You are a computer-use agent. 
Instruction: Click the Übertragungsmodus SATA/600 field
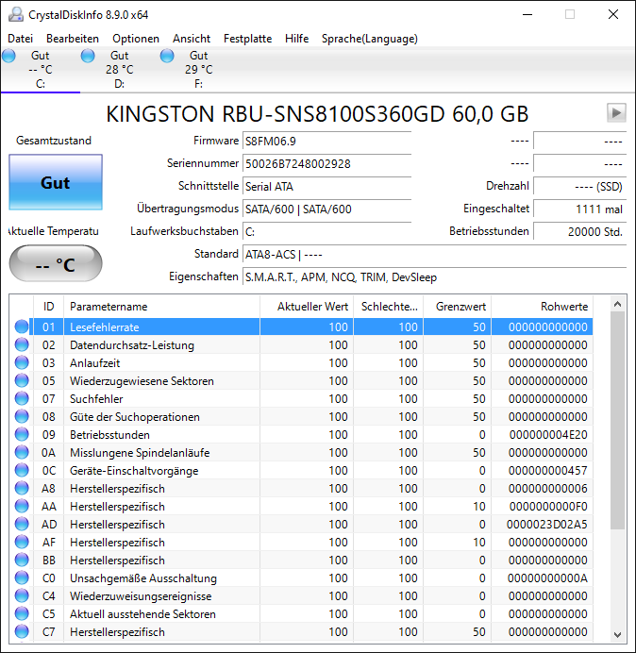(326, 209)
